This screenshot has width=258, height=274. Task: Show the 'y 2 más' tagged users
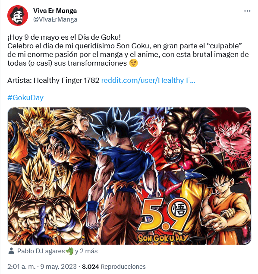coord(86,251)
